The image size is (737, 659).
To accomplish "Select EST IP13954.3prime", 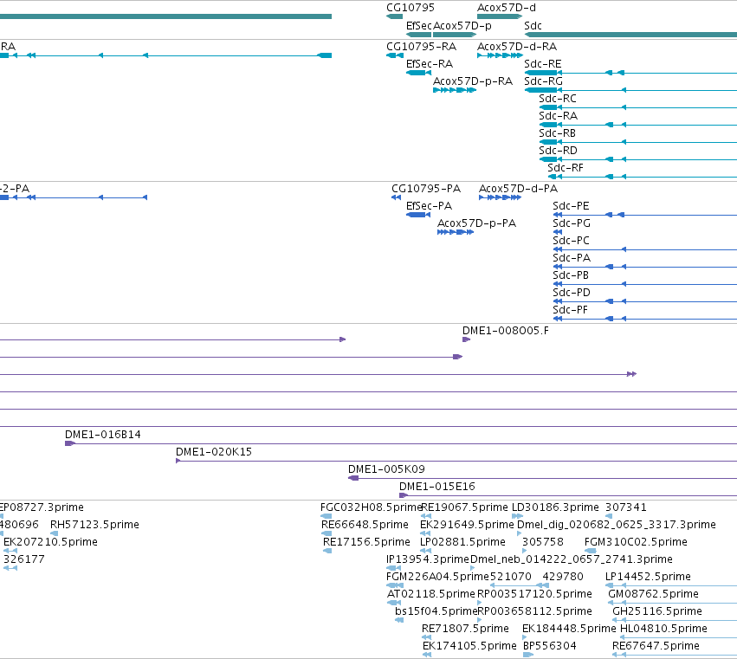I will click(x=393, y=568).
